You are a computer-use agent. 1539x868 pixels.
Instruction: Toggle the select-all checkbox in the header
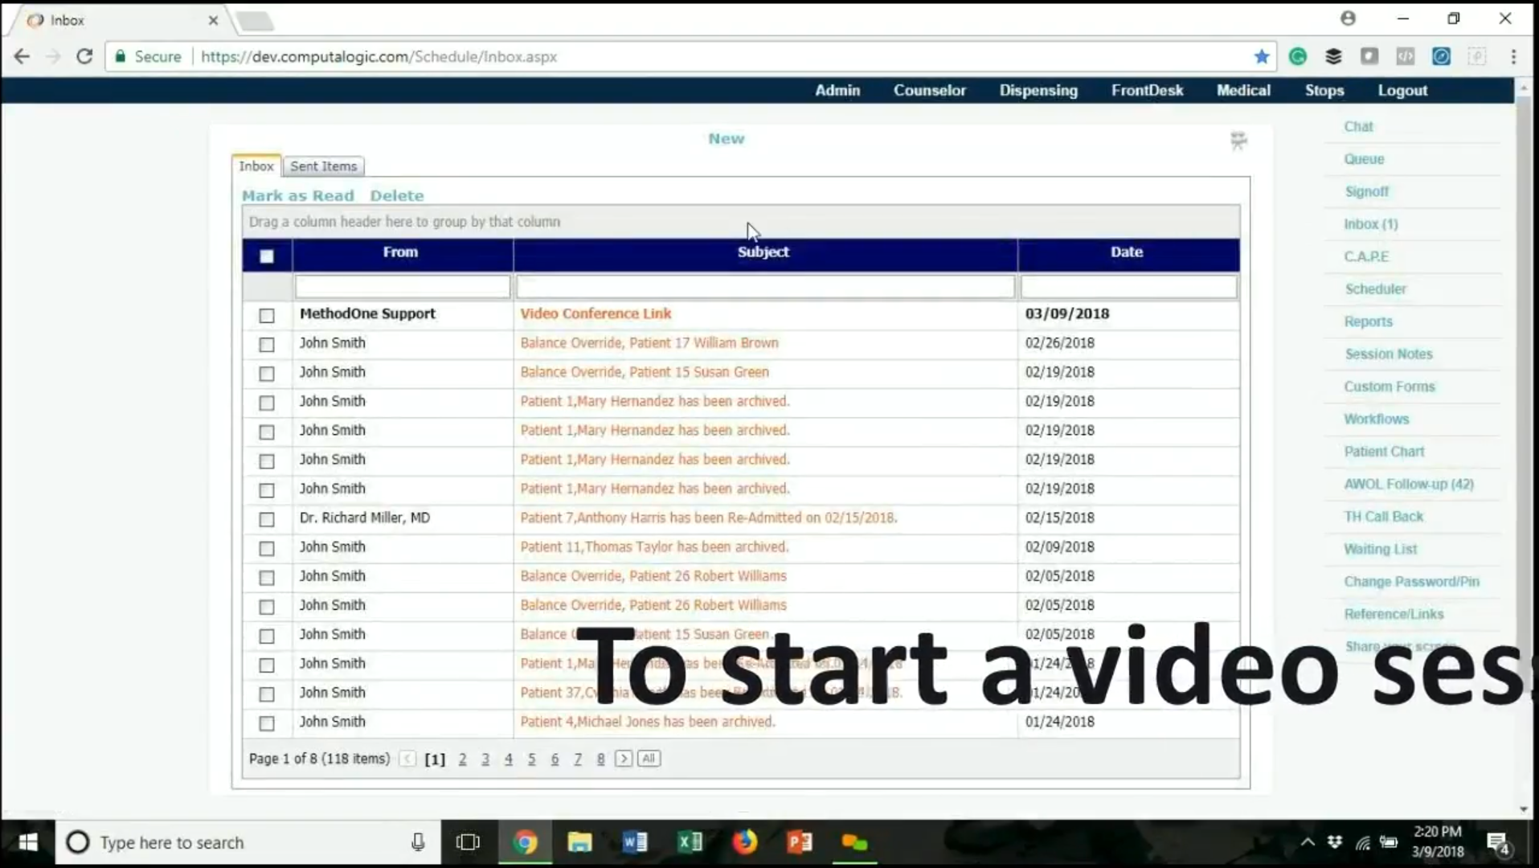coord(266,256)
